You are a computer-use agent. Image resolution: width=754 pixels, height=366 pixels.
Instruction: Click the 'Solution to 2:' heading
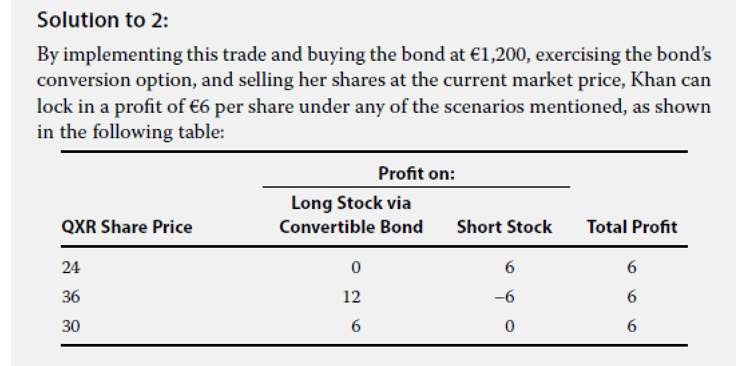pyautogui.click(x=104, y=21)
